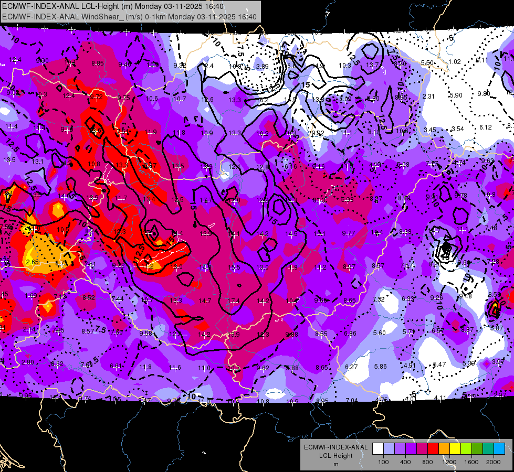Click the magenta swatch in the legend
This screenshot has width=514, height=472.
point(422,449)
